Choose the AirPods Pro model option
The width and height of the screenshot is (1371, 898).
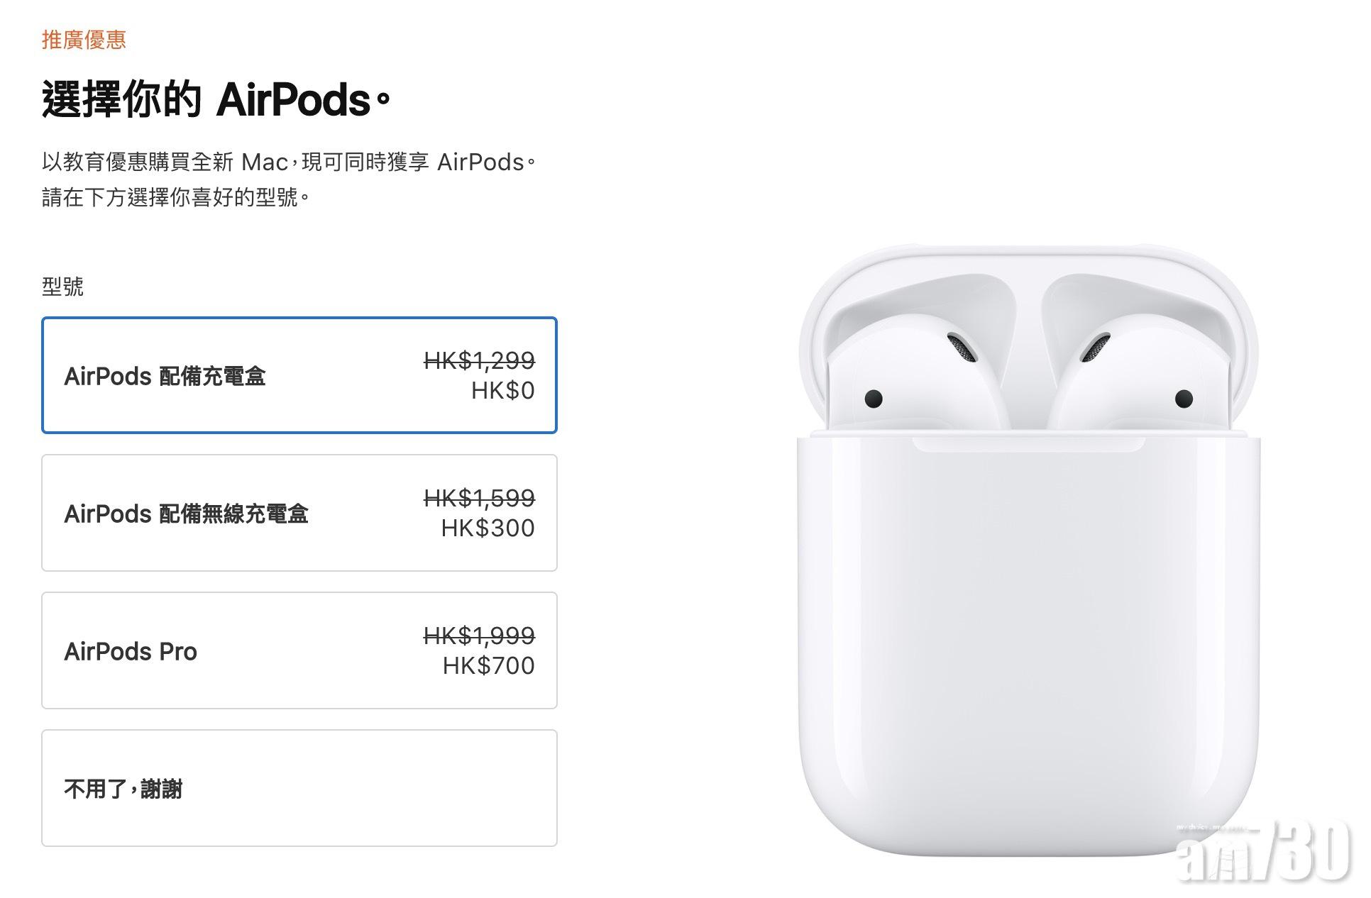(299, 650)
